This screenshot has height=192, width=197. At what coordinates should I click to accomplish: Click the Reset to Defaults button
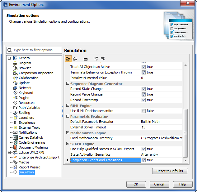(170, 171)
